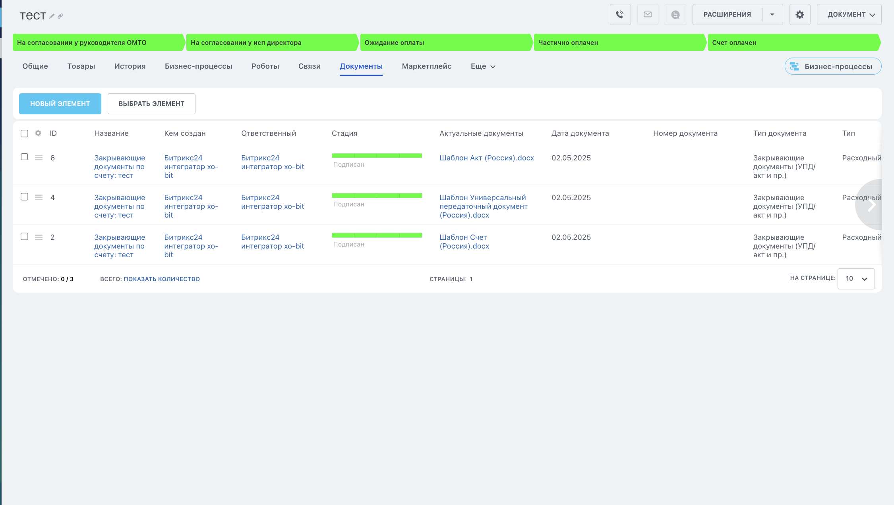
Task: Expand the РАСШИРЕНИЯ dropdown arrow
Action: point(772,15)
